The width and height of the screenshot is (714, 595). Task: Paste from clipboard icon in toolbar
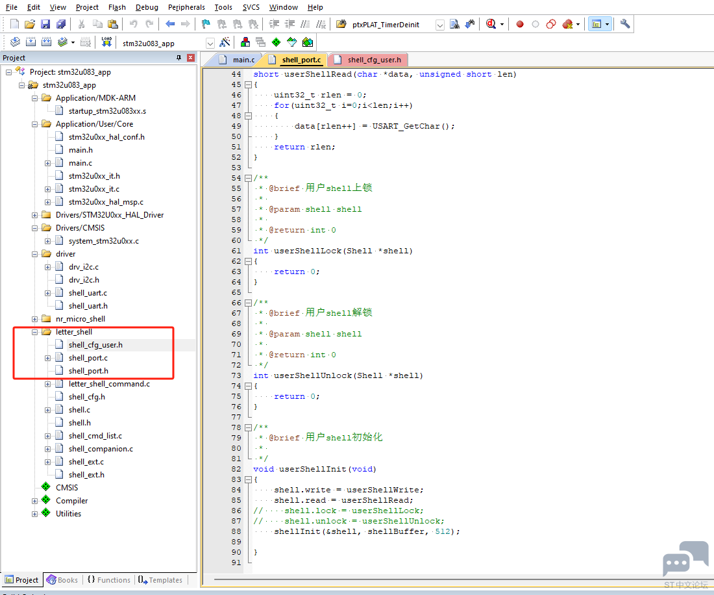pyautogui.click(x=112, y=24)
